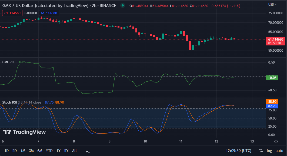Click the green market status dot
This screenshot has height=156, width=287.
[x=123, y=5]
